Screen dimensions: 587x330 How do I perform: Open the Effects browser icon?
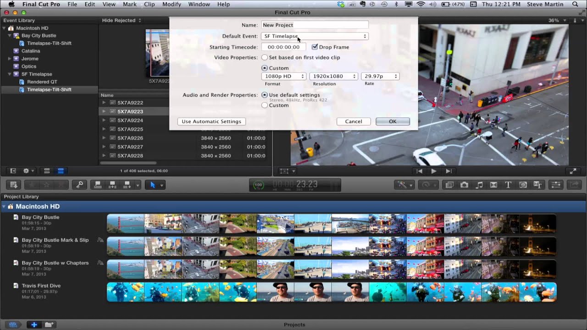(449, 185)
